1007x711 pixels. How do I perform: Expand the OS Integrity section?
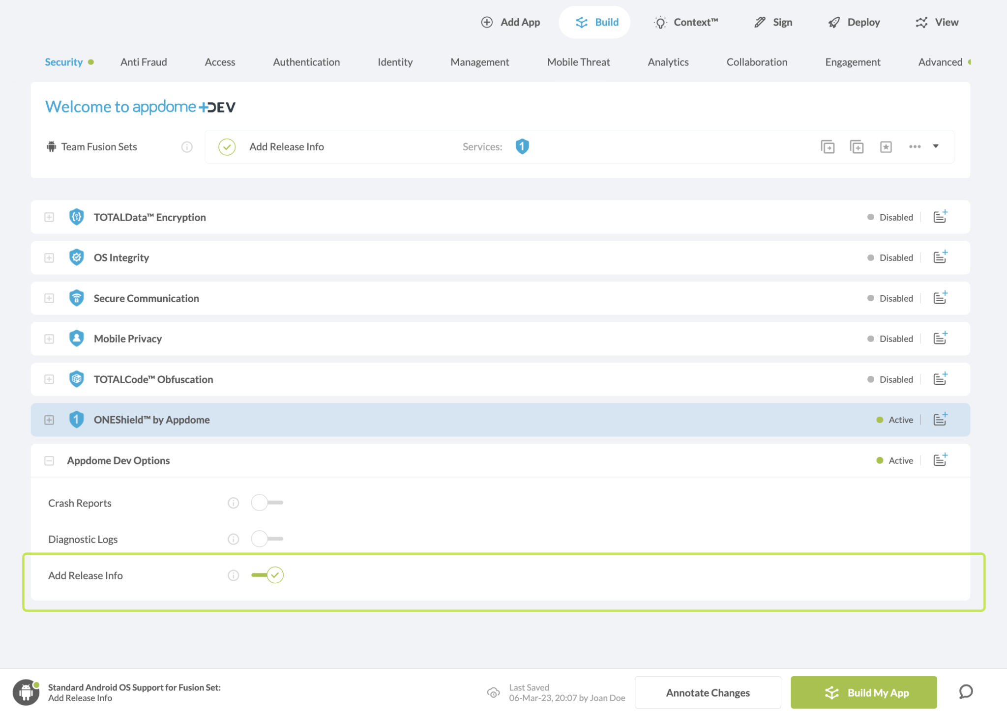(49, 257)
